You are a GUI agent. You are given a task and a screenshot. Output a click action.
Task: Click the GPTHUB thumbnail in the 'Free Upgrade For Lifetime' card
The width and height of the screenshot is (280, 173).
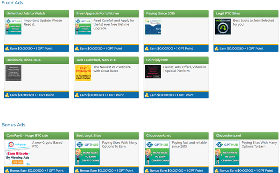pyautogui.click(x=83, y=27)
